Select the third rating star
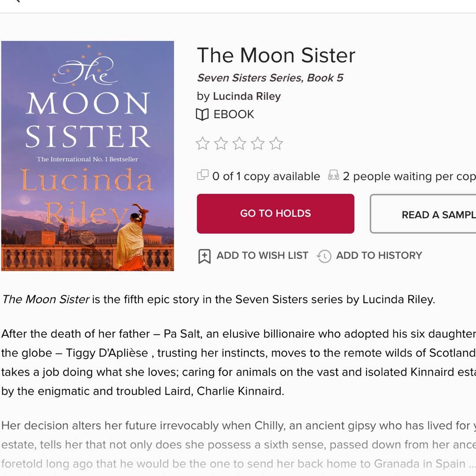The height and width of the screenshot is (476, 476). pos(239,144)
